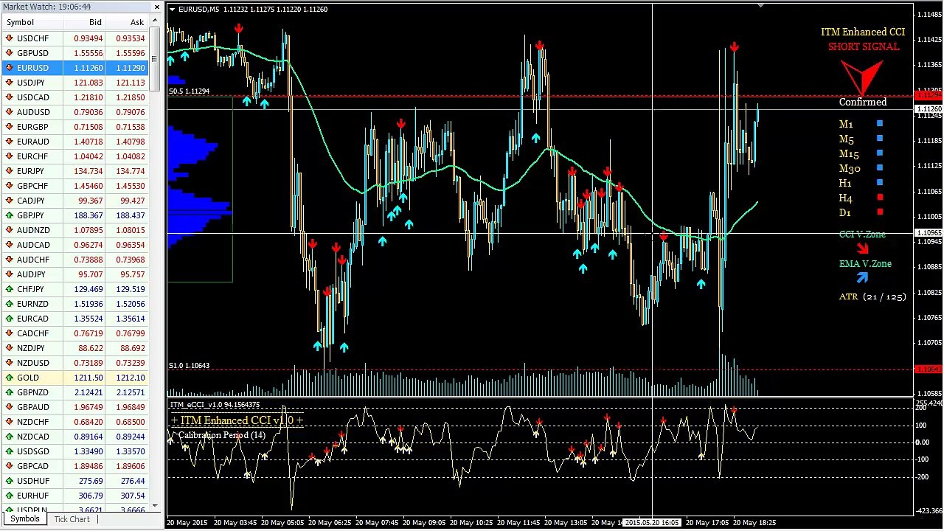Select the AUDCHF symbol row
The height and width of the screenshot is (531, 944).
[74, 260]
